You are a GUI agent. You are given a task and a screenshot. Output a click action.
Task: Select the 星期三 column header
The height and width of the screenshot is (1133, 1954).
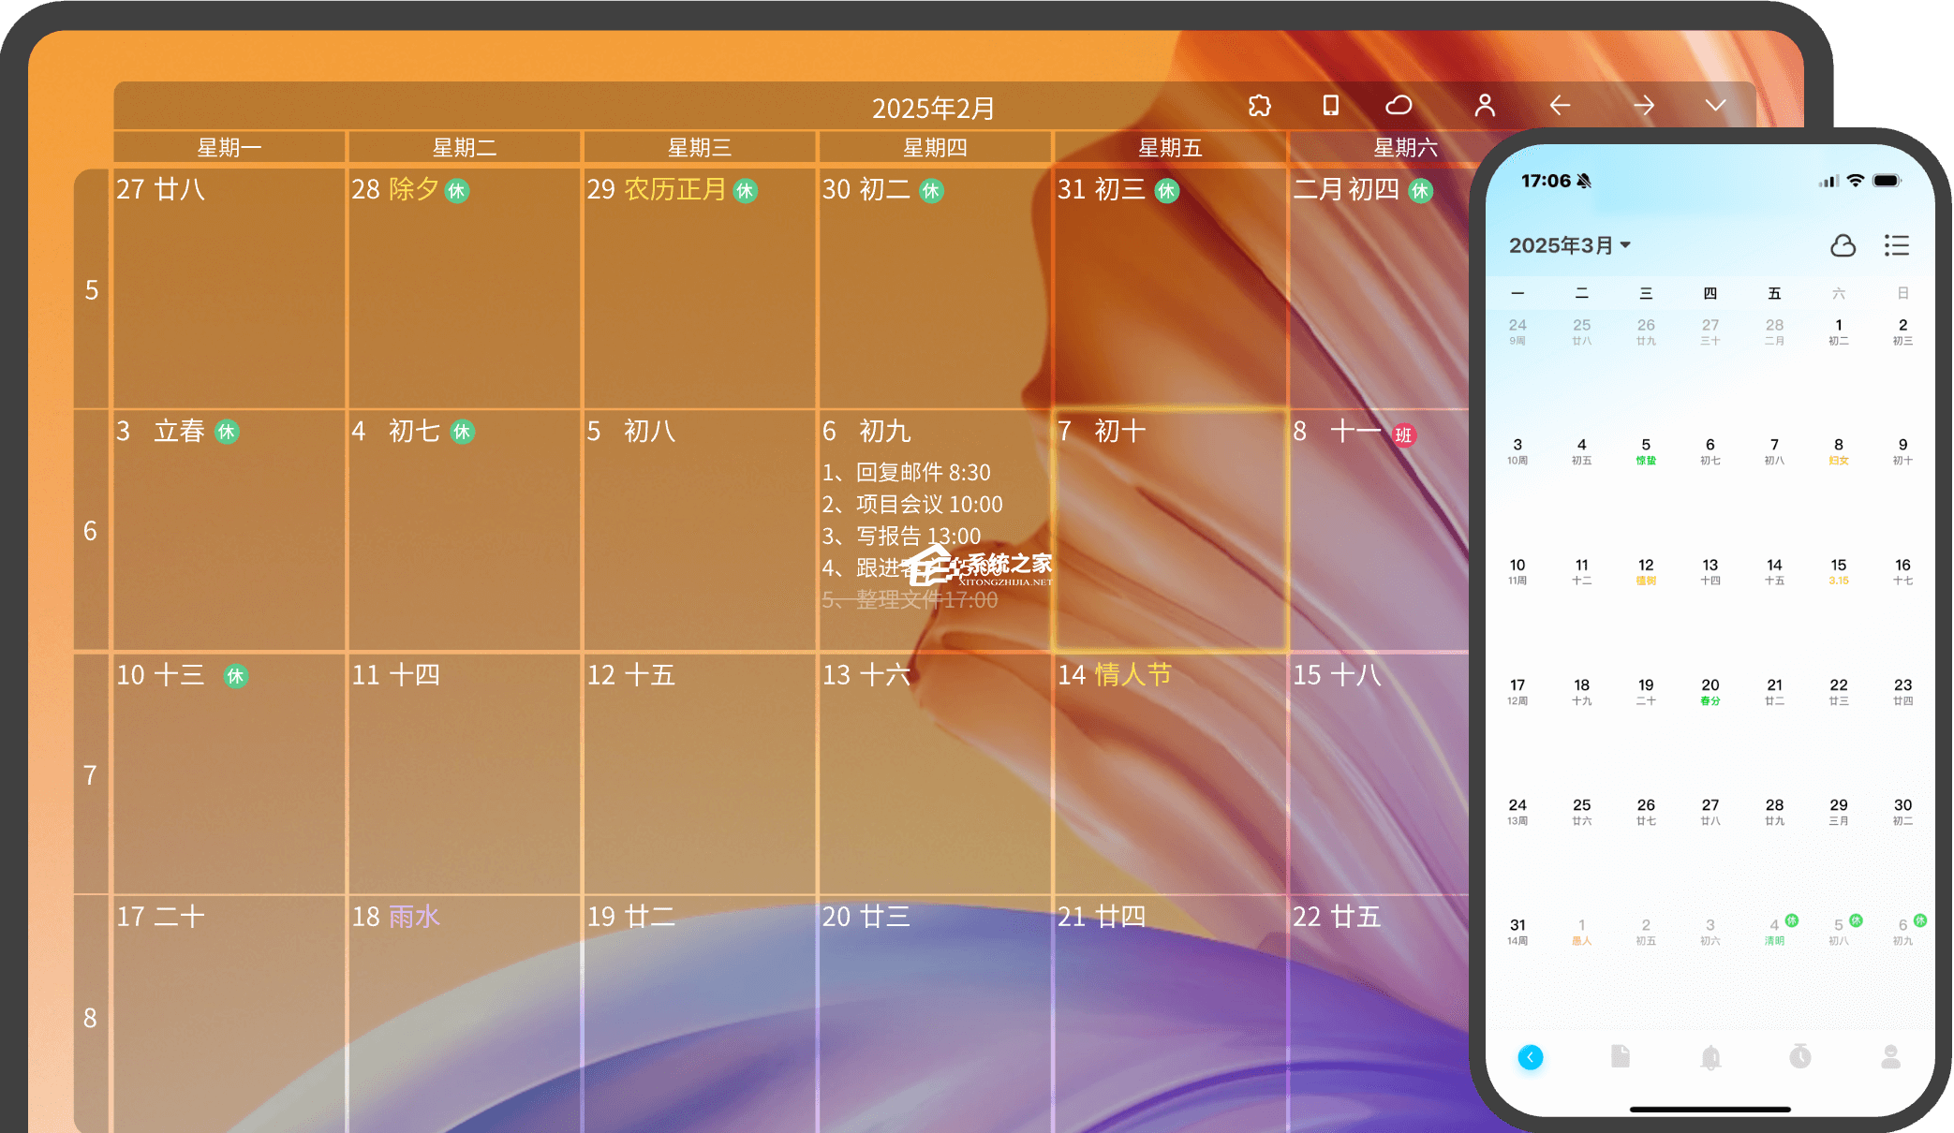pyautogui.click(x=700, y=147)
